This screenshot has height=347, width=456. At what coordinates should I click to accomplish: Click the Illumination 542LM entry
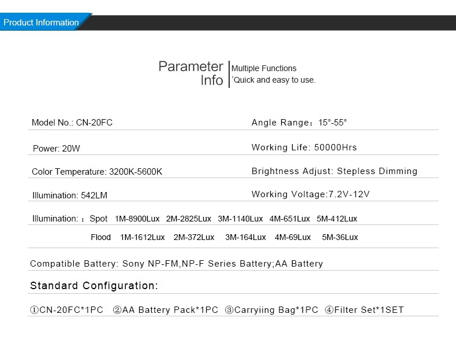(x=70, y=195)
